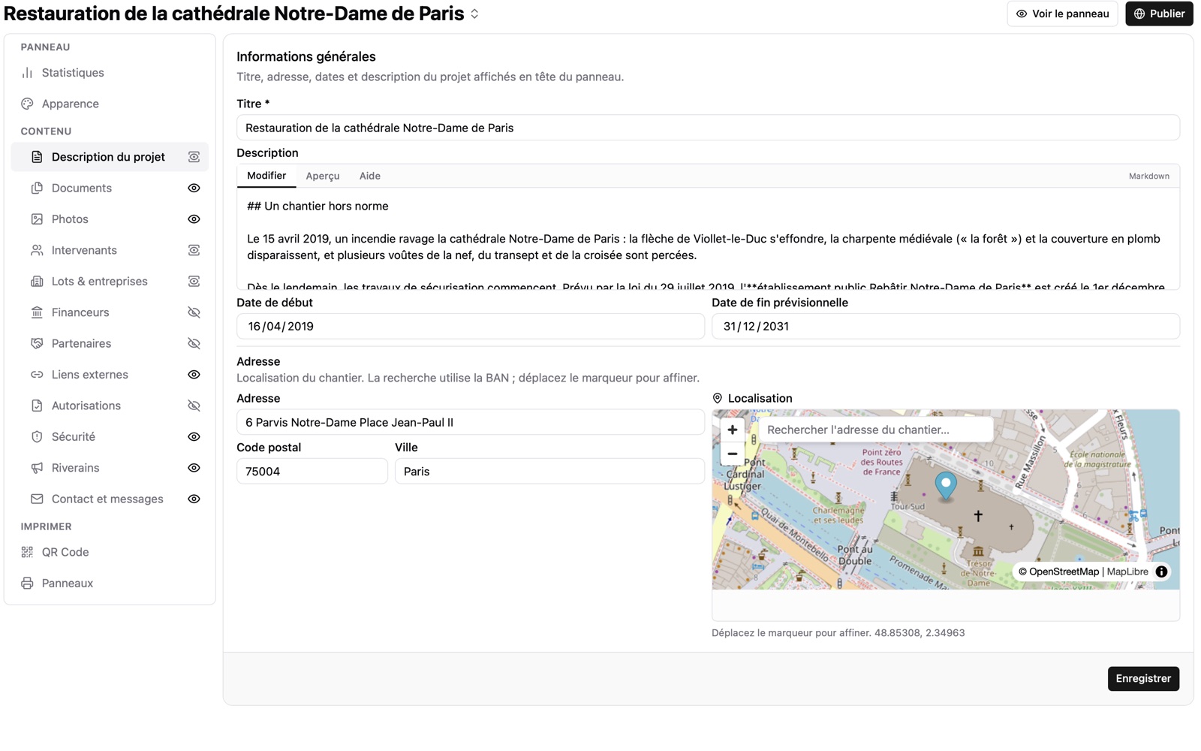This screenshot has height=751, width=1201.
Task: Focus the map address search box
Action: pyautogui.click(x=876, y=430)
